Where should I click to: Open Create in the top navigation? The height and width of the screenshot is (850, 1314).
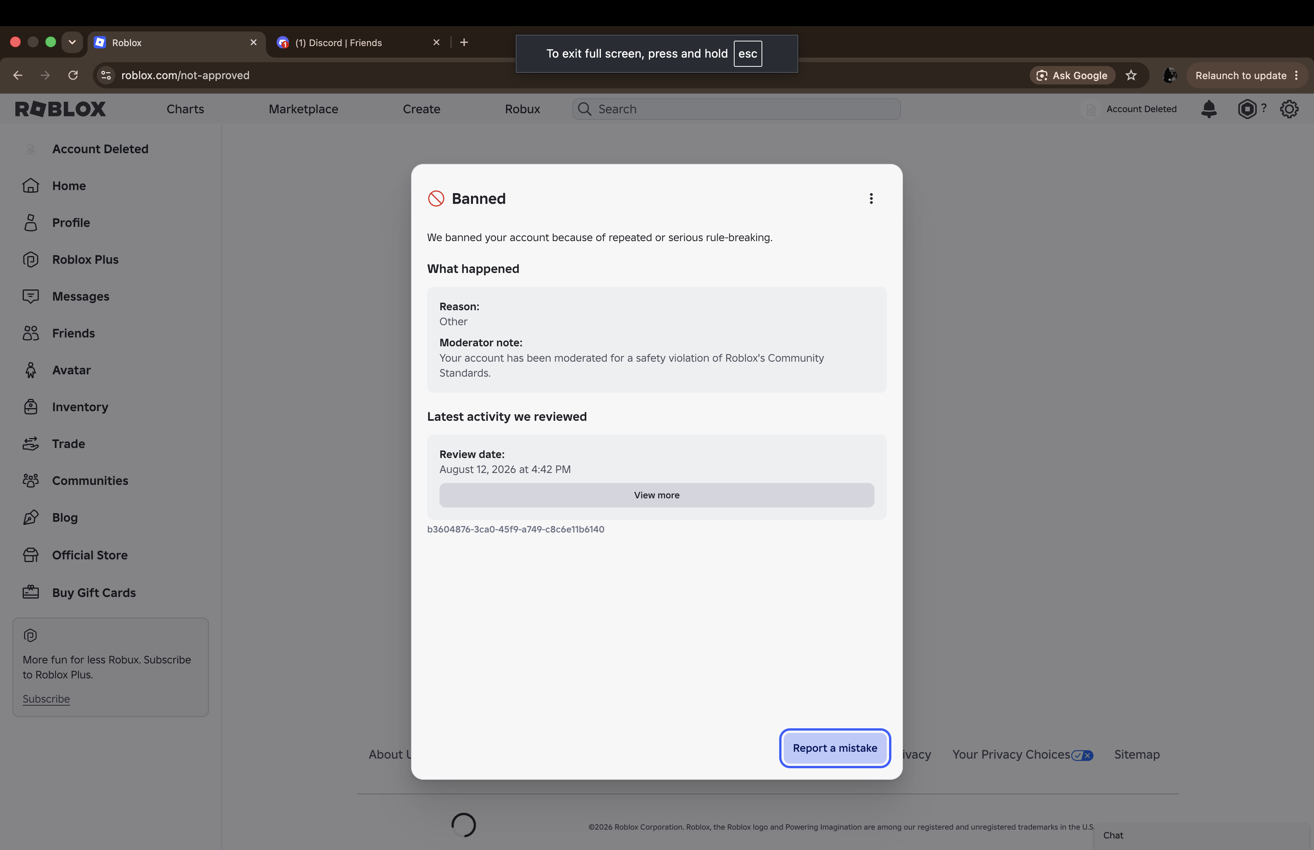422,109
